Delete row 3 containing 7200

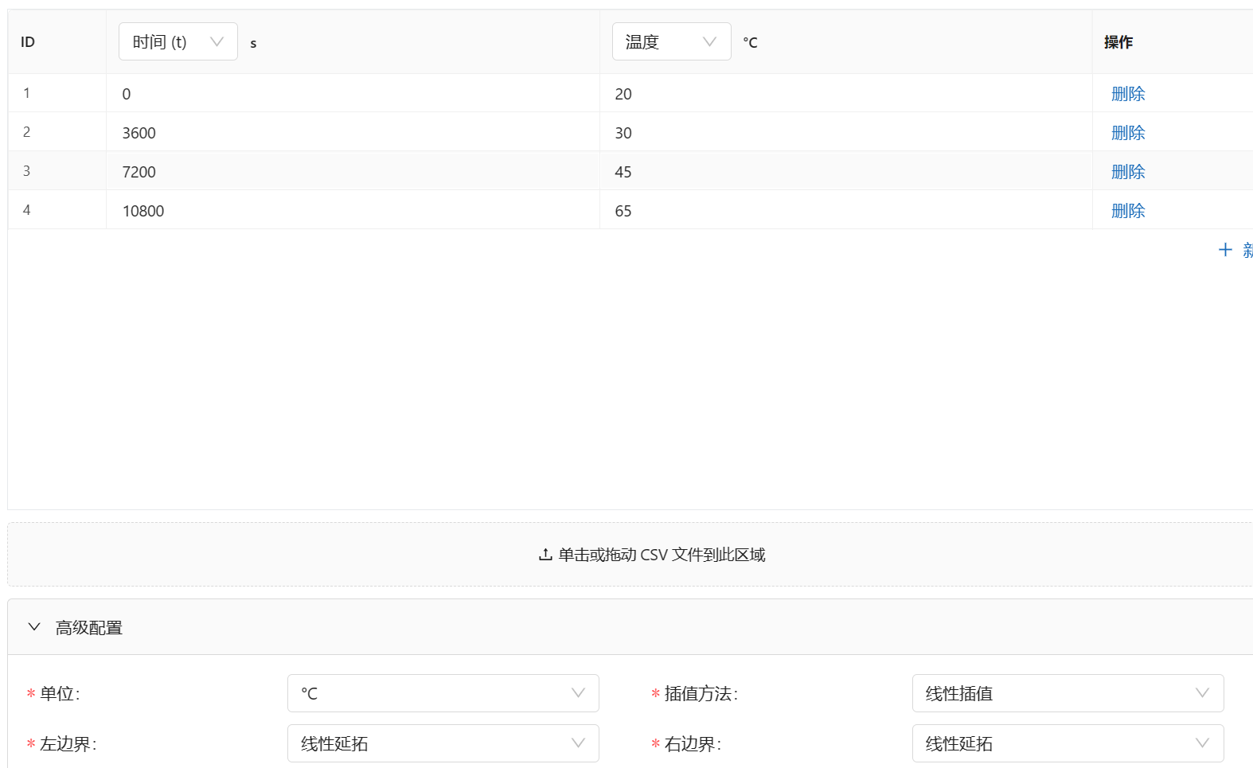pos(1128,172)
